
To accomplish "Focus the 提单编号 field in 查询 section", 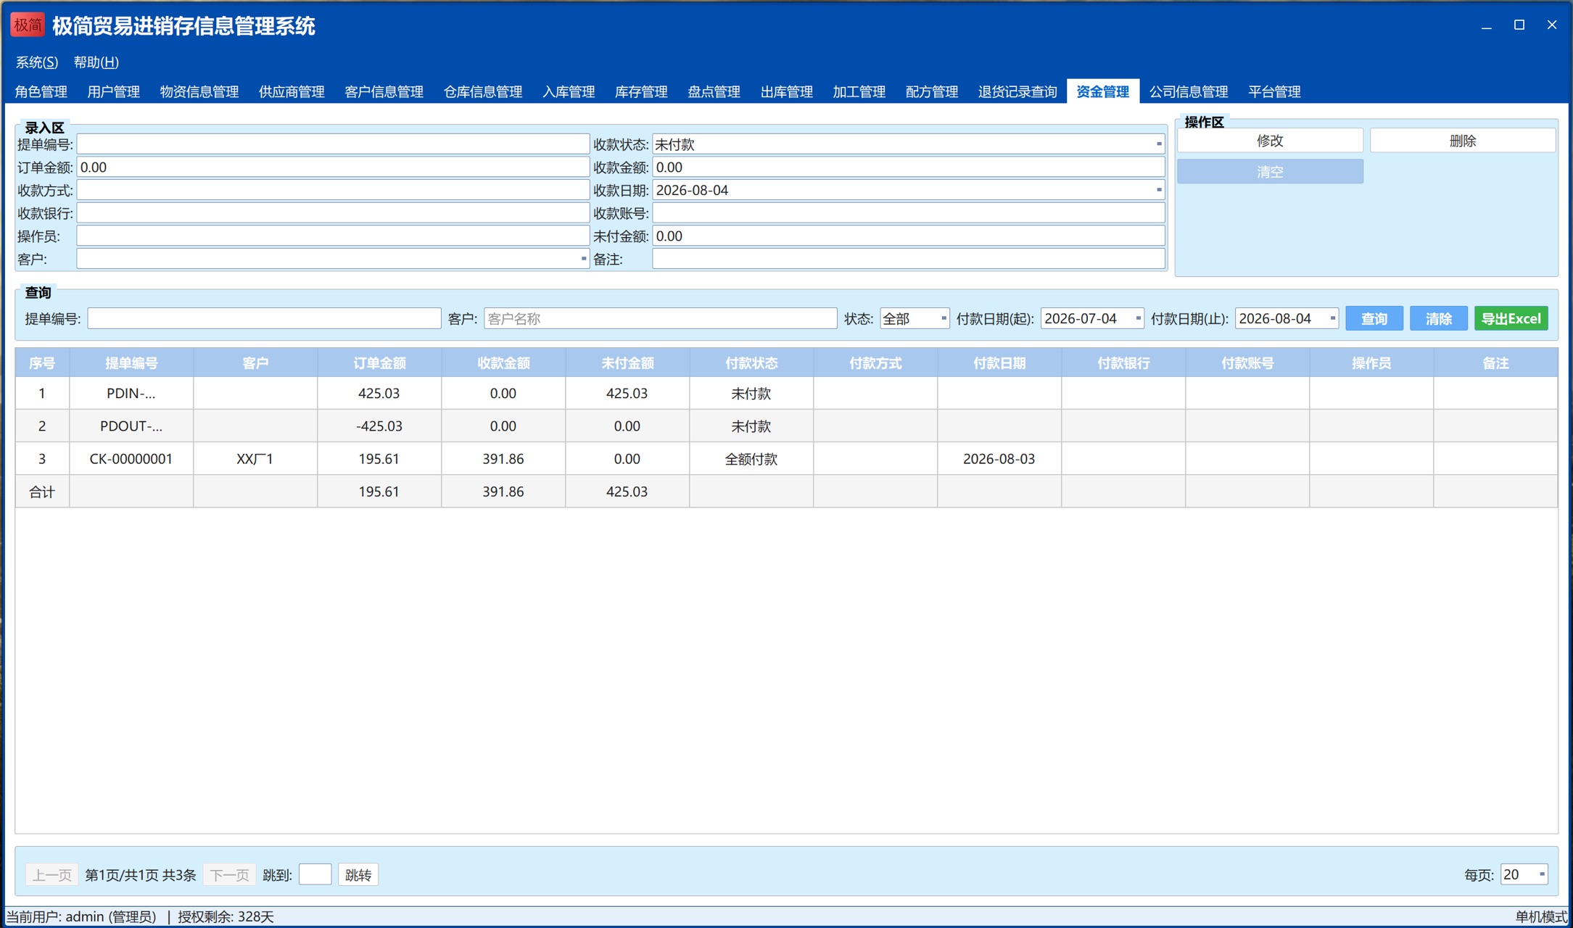I will [264, 318].
